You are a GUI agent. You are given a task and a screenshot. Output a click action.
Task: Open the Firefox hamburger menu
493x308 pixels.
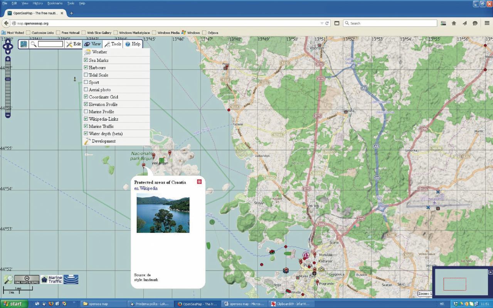point(487,23)
